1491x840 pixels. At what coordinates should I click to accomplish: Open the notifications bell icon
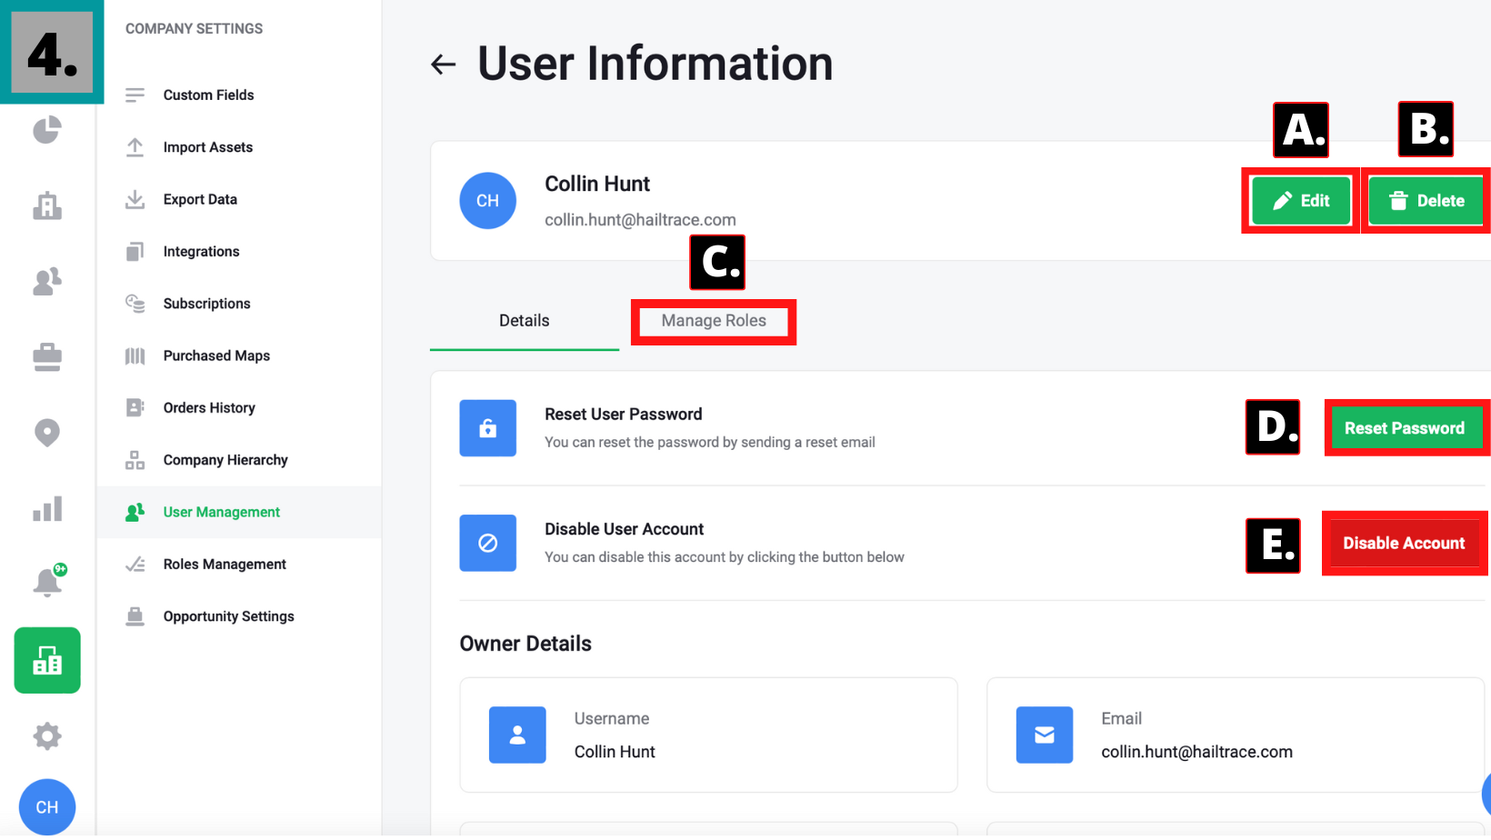(x=48, y=581)
